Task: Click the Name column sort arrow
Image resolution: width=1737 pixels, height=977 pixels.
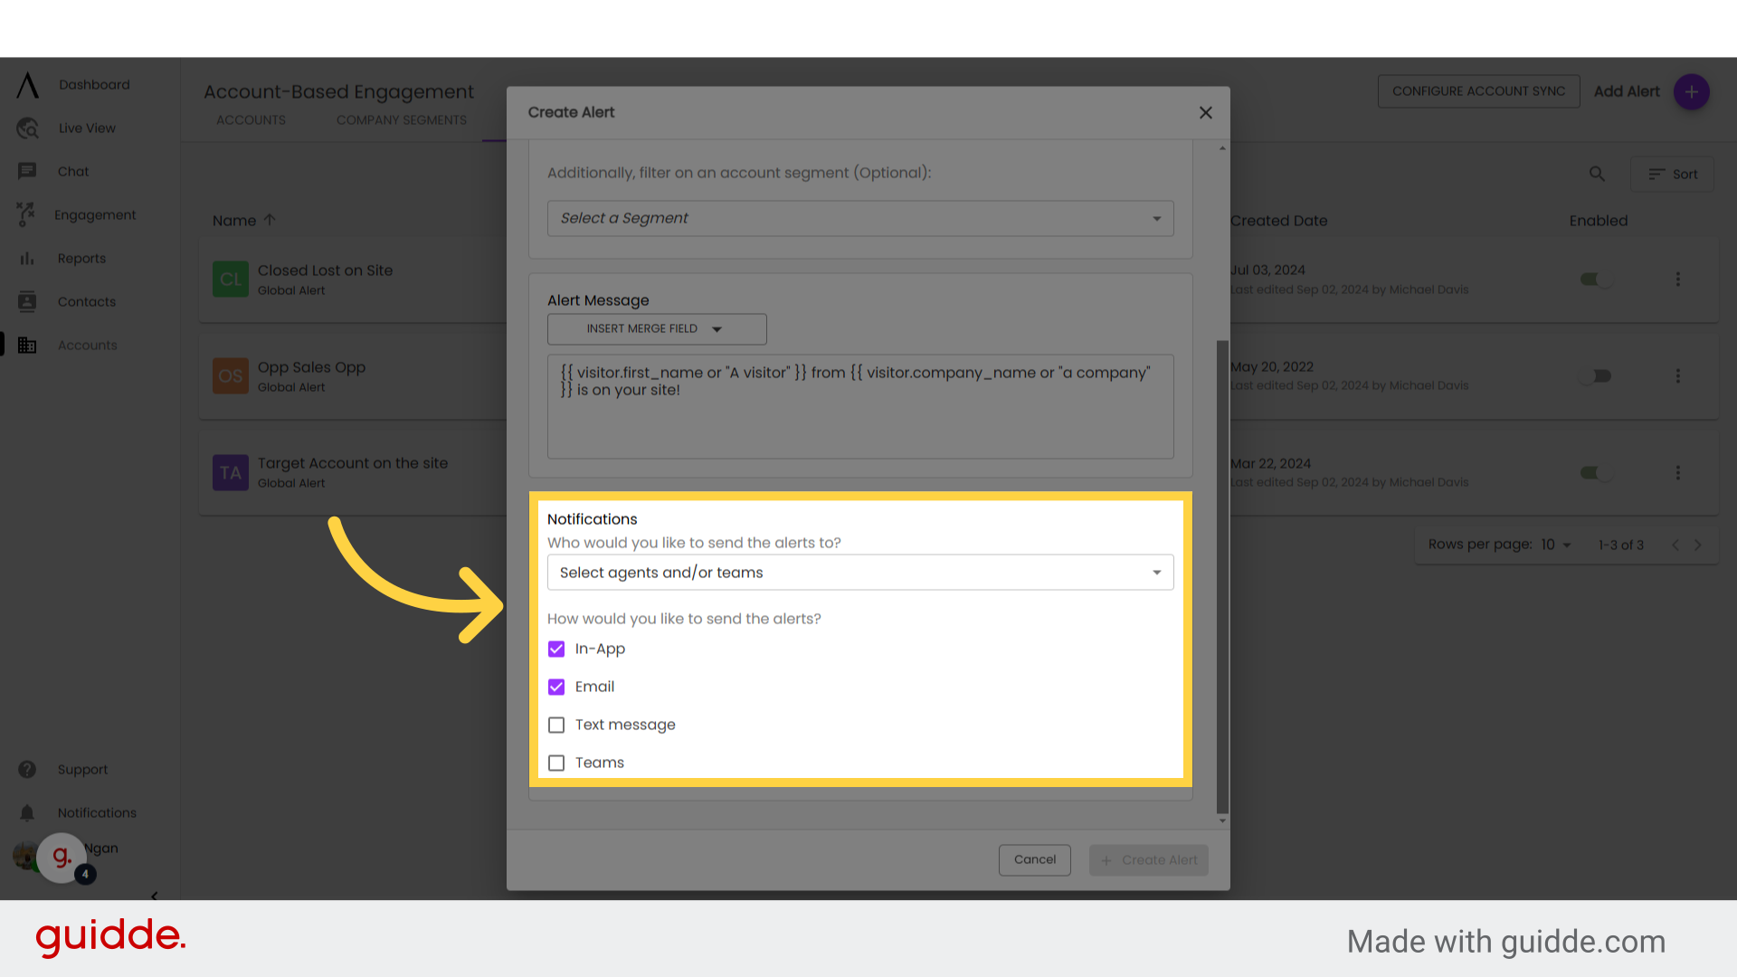Action: [x=270, y=220]
